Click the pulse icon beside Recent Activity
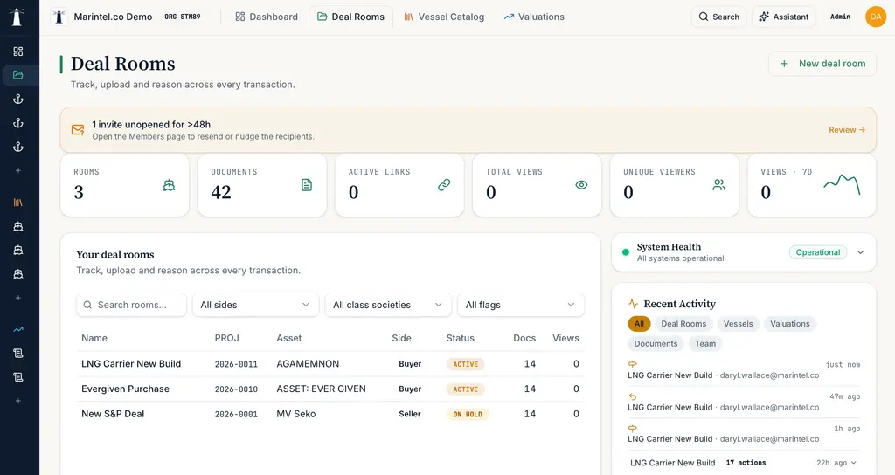This screenshot has width=895, height=475. click(633, 304)
